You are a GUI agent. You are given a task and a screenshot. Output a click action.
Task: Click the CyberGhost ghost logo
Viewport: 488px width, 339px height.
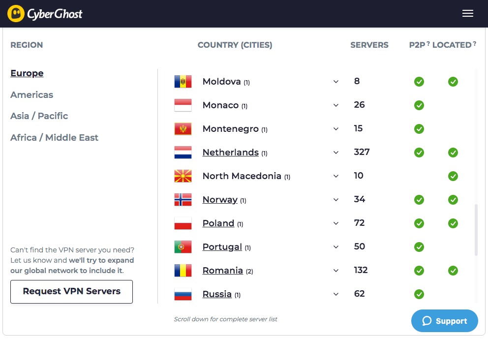click(x=16, y=13)
